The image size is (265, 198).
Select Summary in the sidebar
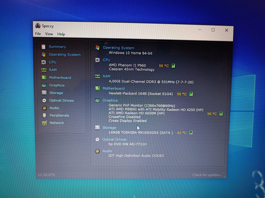tap(57, 47)
